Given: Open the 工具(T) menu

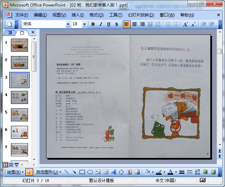Looking at the screenshot, I should (116, 15).
